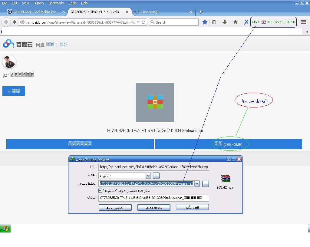Click the WinRAR file icon in dialog
This screenshot has height=247, width=310.
point(225,178)
